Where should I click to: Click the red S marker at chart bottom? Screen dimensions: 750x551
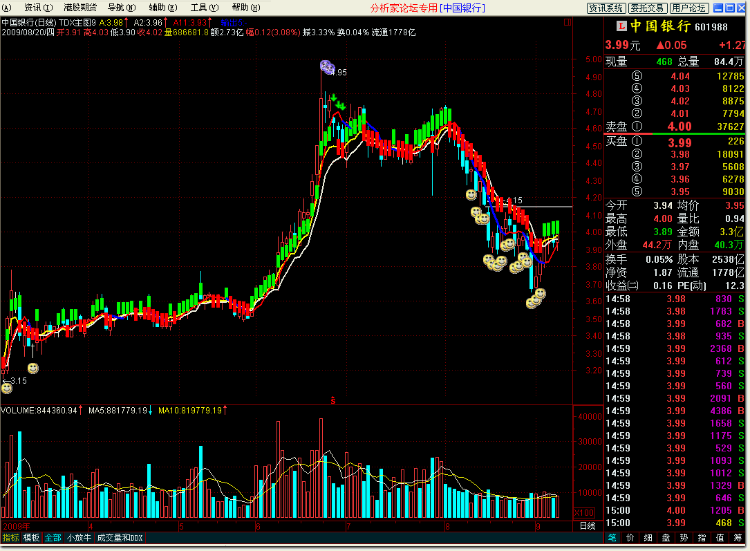[333, 400]
